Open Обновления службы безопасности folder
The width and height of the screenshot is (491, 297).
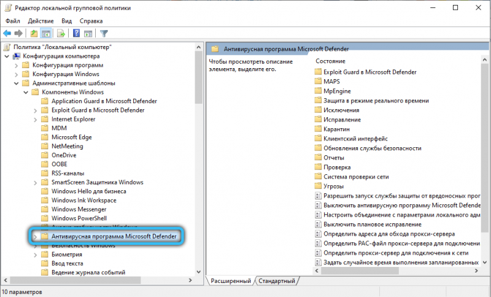[372, 148]
